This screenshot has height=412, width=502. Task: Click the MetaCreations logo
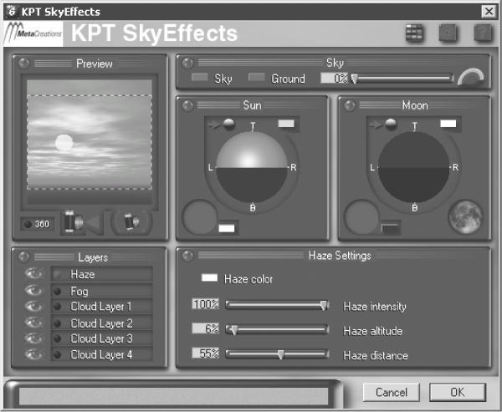(x=35, y=34)
